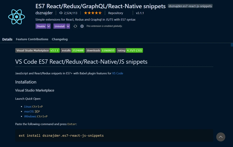The width and height of the screenshot is (233, 147).
Task: Click the Visual Studio Marketplace v3.1.1 badge
Action: [38, 50]
